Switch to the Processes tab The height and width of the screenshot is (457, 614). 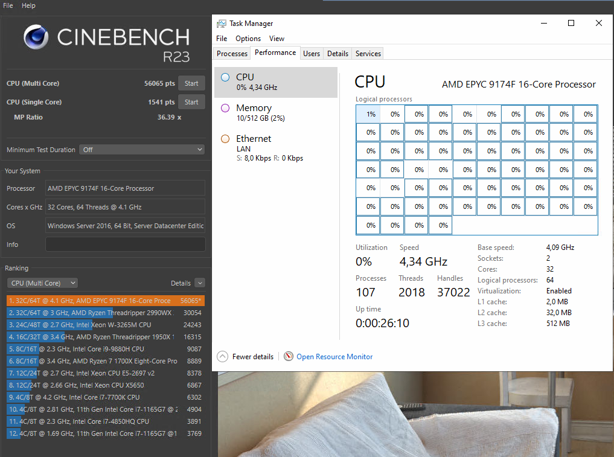(231, 53)
